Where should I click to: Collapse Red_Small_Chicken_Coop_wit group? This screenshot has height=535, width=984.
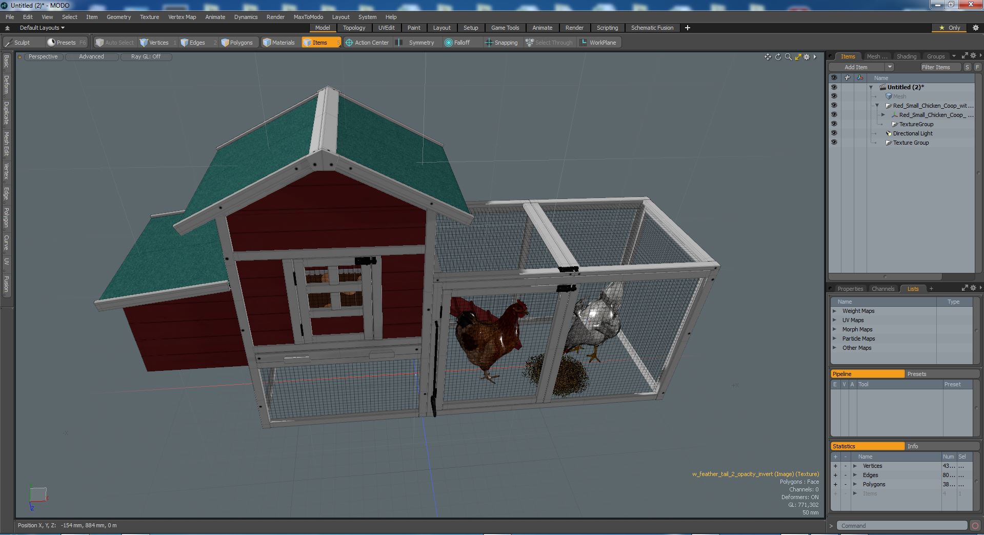(877, 106)
